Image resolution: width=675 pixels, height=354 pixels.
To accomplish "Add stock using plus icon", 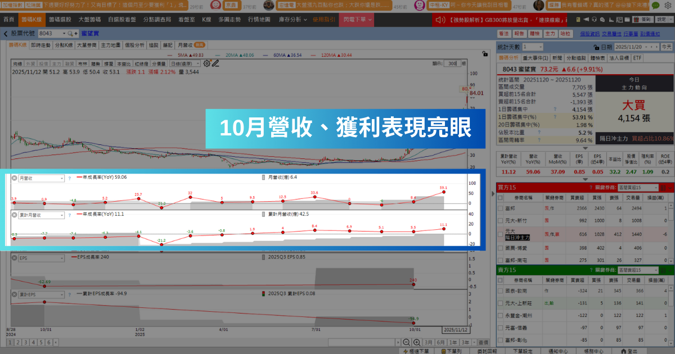I will (x=75, y=34).
